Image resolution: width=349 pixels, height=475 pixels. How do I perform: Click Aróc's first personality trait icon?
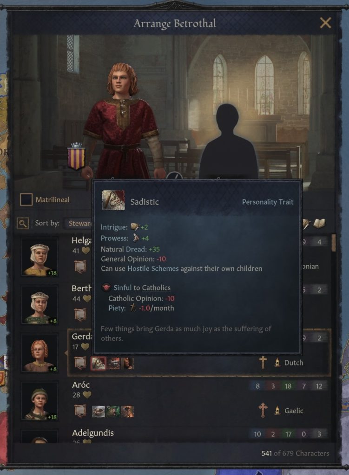[x=99, y=411]
